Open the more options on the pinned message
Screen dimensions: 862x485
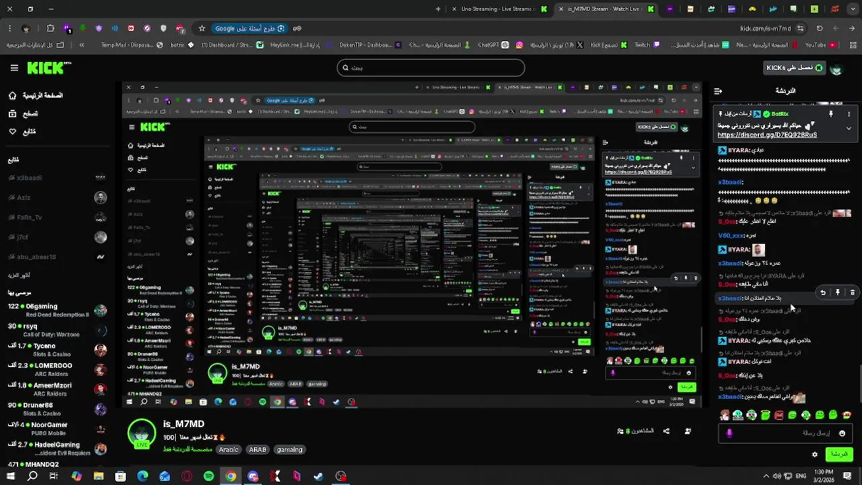point(849,115)
